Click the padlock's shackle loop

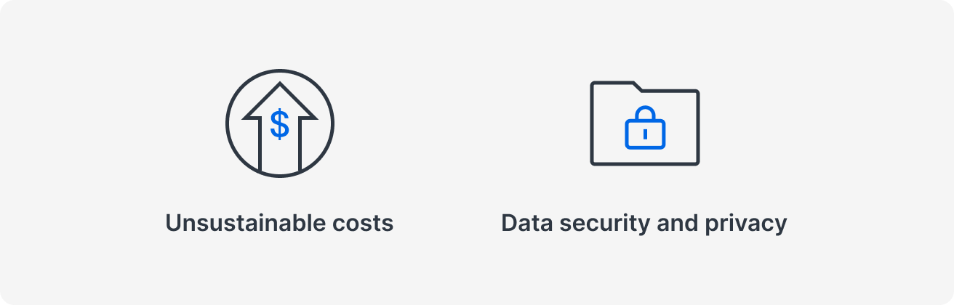[x=645, y=113]
